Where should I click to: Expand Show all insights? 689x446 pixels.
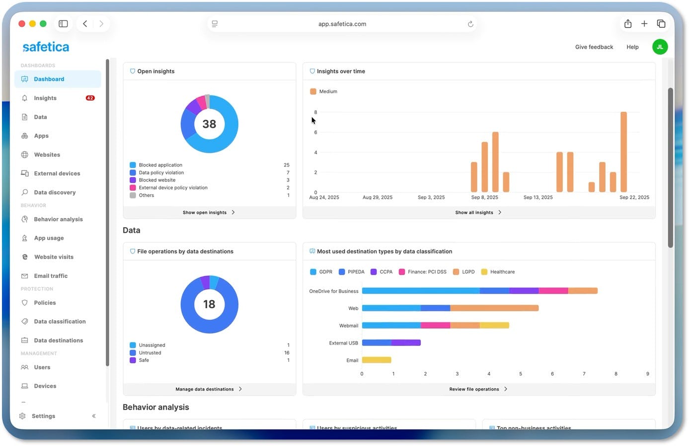478,212
